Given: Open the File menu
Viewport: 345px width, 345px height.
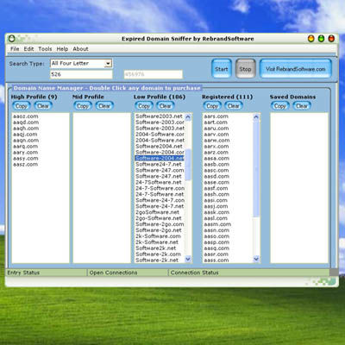Looking at the screenshot, I should point(15,49).
